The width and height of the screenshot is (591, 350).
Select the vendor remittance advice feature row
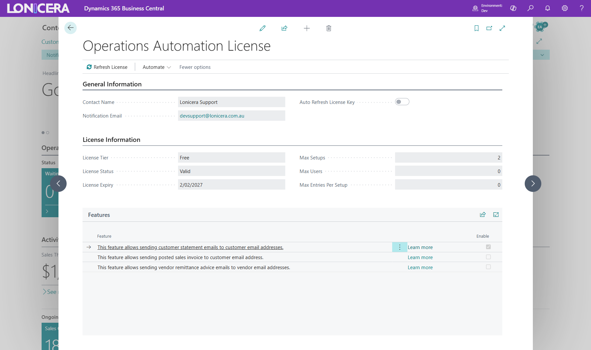pos(292,267)
